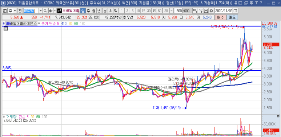Image resolution: width=281 pixels, height=137 pixels.
Task: Click the 5,520 current price tag on axis
Action: pos(271,45)
